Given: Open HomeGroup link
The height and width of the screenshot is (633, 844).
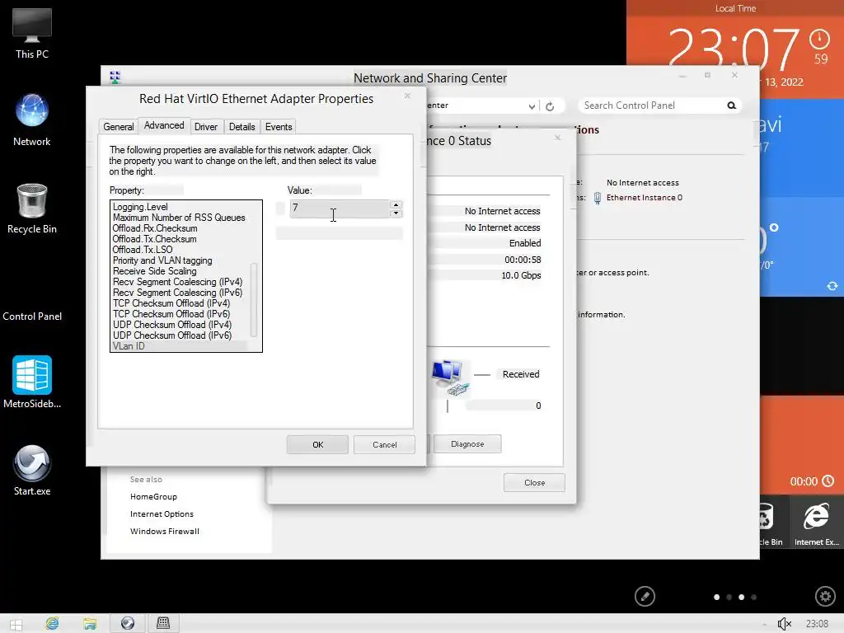Looking at the screenshot, I should pos(153,496).
